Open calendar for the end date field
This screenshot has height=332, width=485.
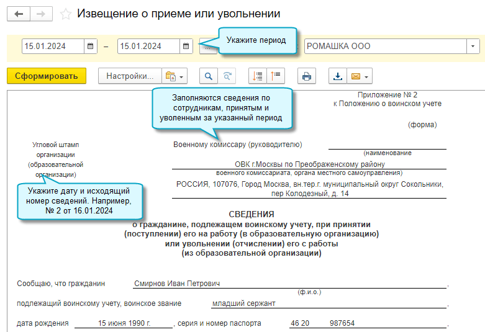pyautogui.click(x=186, y=47)
